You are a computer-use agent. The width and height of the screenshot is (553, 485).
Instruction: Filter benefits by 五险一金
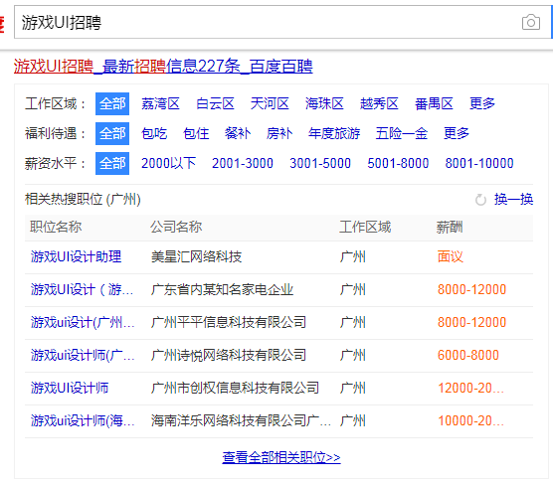click(x=402, y=133)
